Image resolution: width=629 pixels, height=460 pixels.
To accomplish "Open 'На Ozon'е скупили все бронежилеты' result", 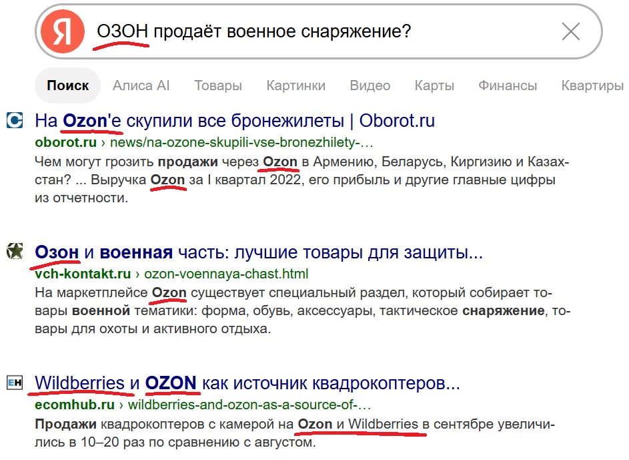I will pos(235,120).
